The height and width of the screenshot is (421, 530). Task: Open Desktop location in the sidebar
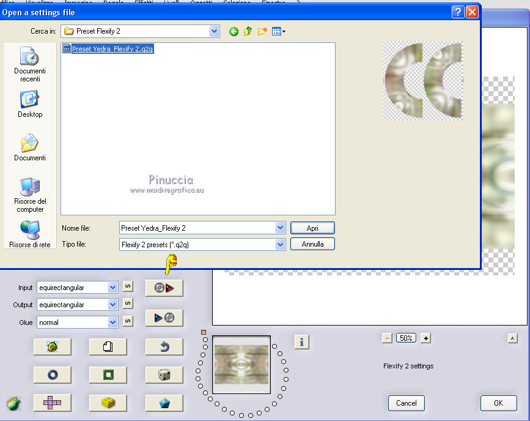[30, 104]
